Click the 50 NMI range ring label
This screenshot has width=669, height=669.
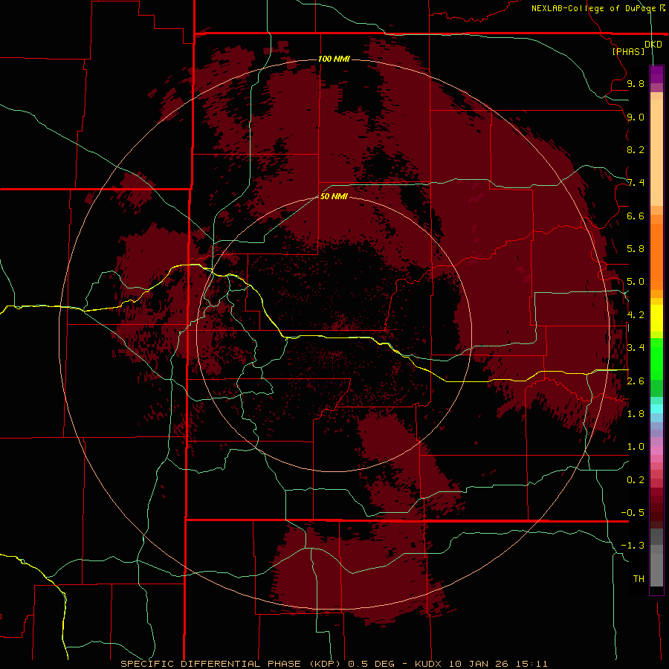[x=334, y=196]
